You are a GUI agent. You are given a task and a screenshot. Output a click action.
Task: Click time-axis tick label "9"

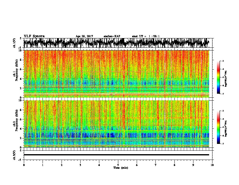[x=193, y=165]
